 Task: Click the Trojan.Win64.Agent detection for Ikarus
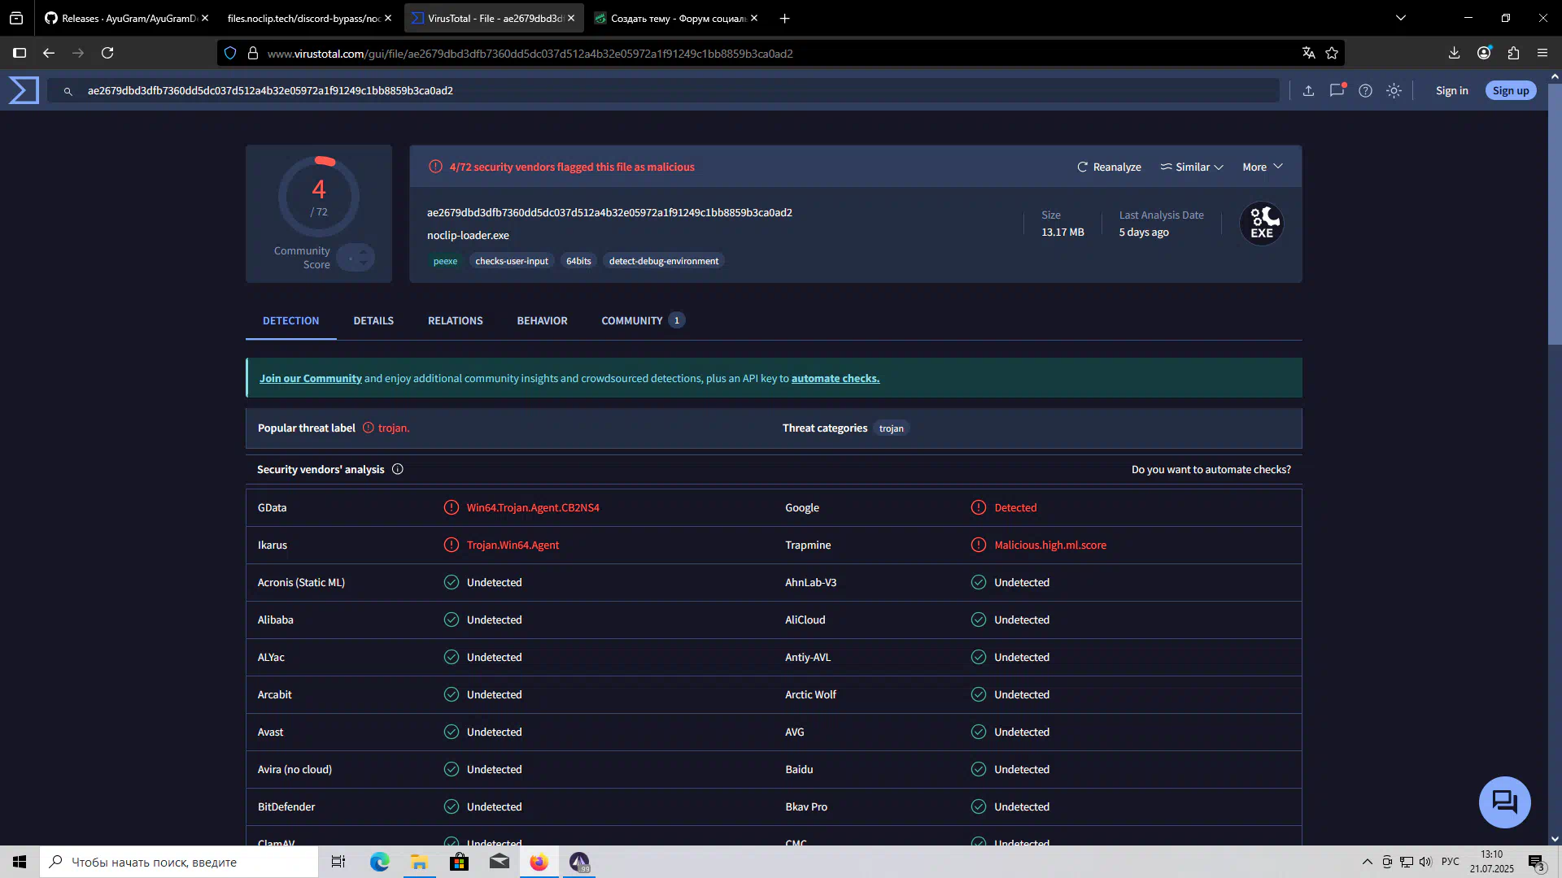click(x=513, y=545)
